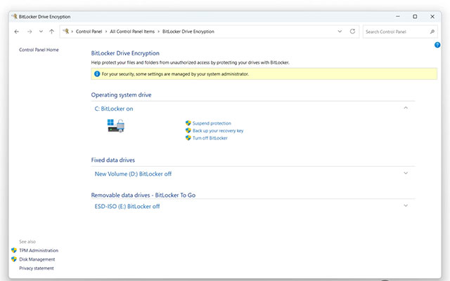
Task: Open help with blue question icon
Action: [x=437, y=45]
